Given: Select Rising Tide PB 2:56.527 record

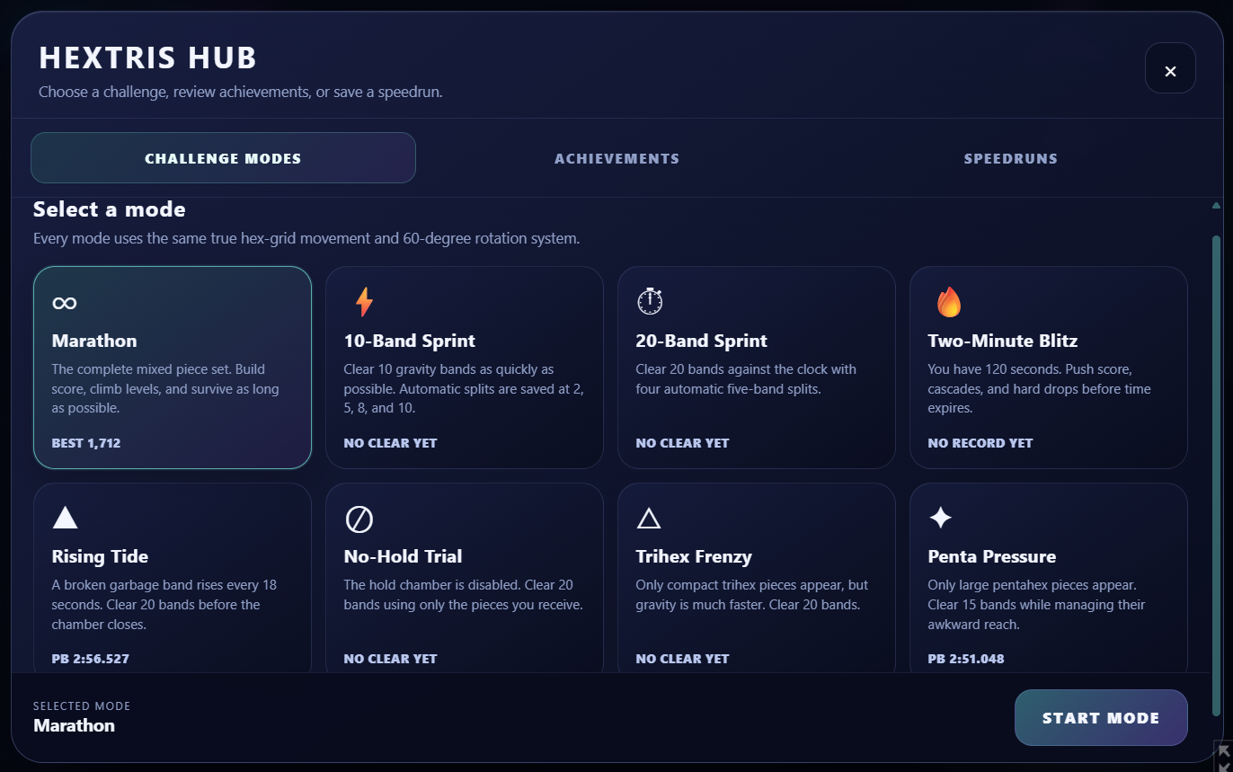Looking at the screenshot, I should [91, 659].
